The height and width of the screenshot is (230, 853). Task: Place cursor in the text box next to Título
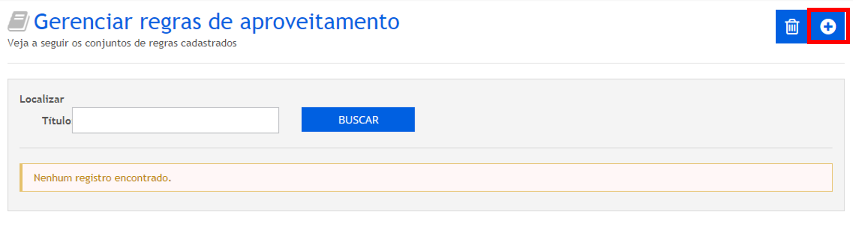[x=175, y=120]
